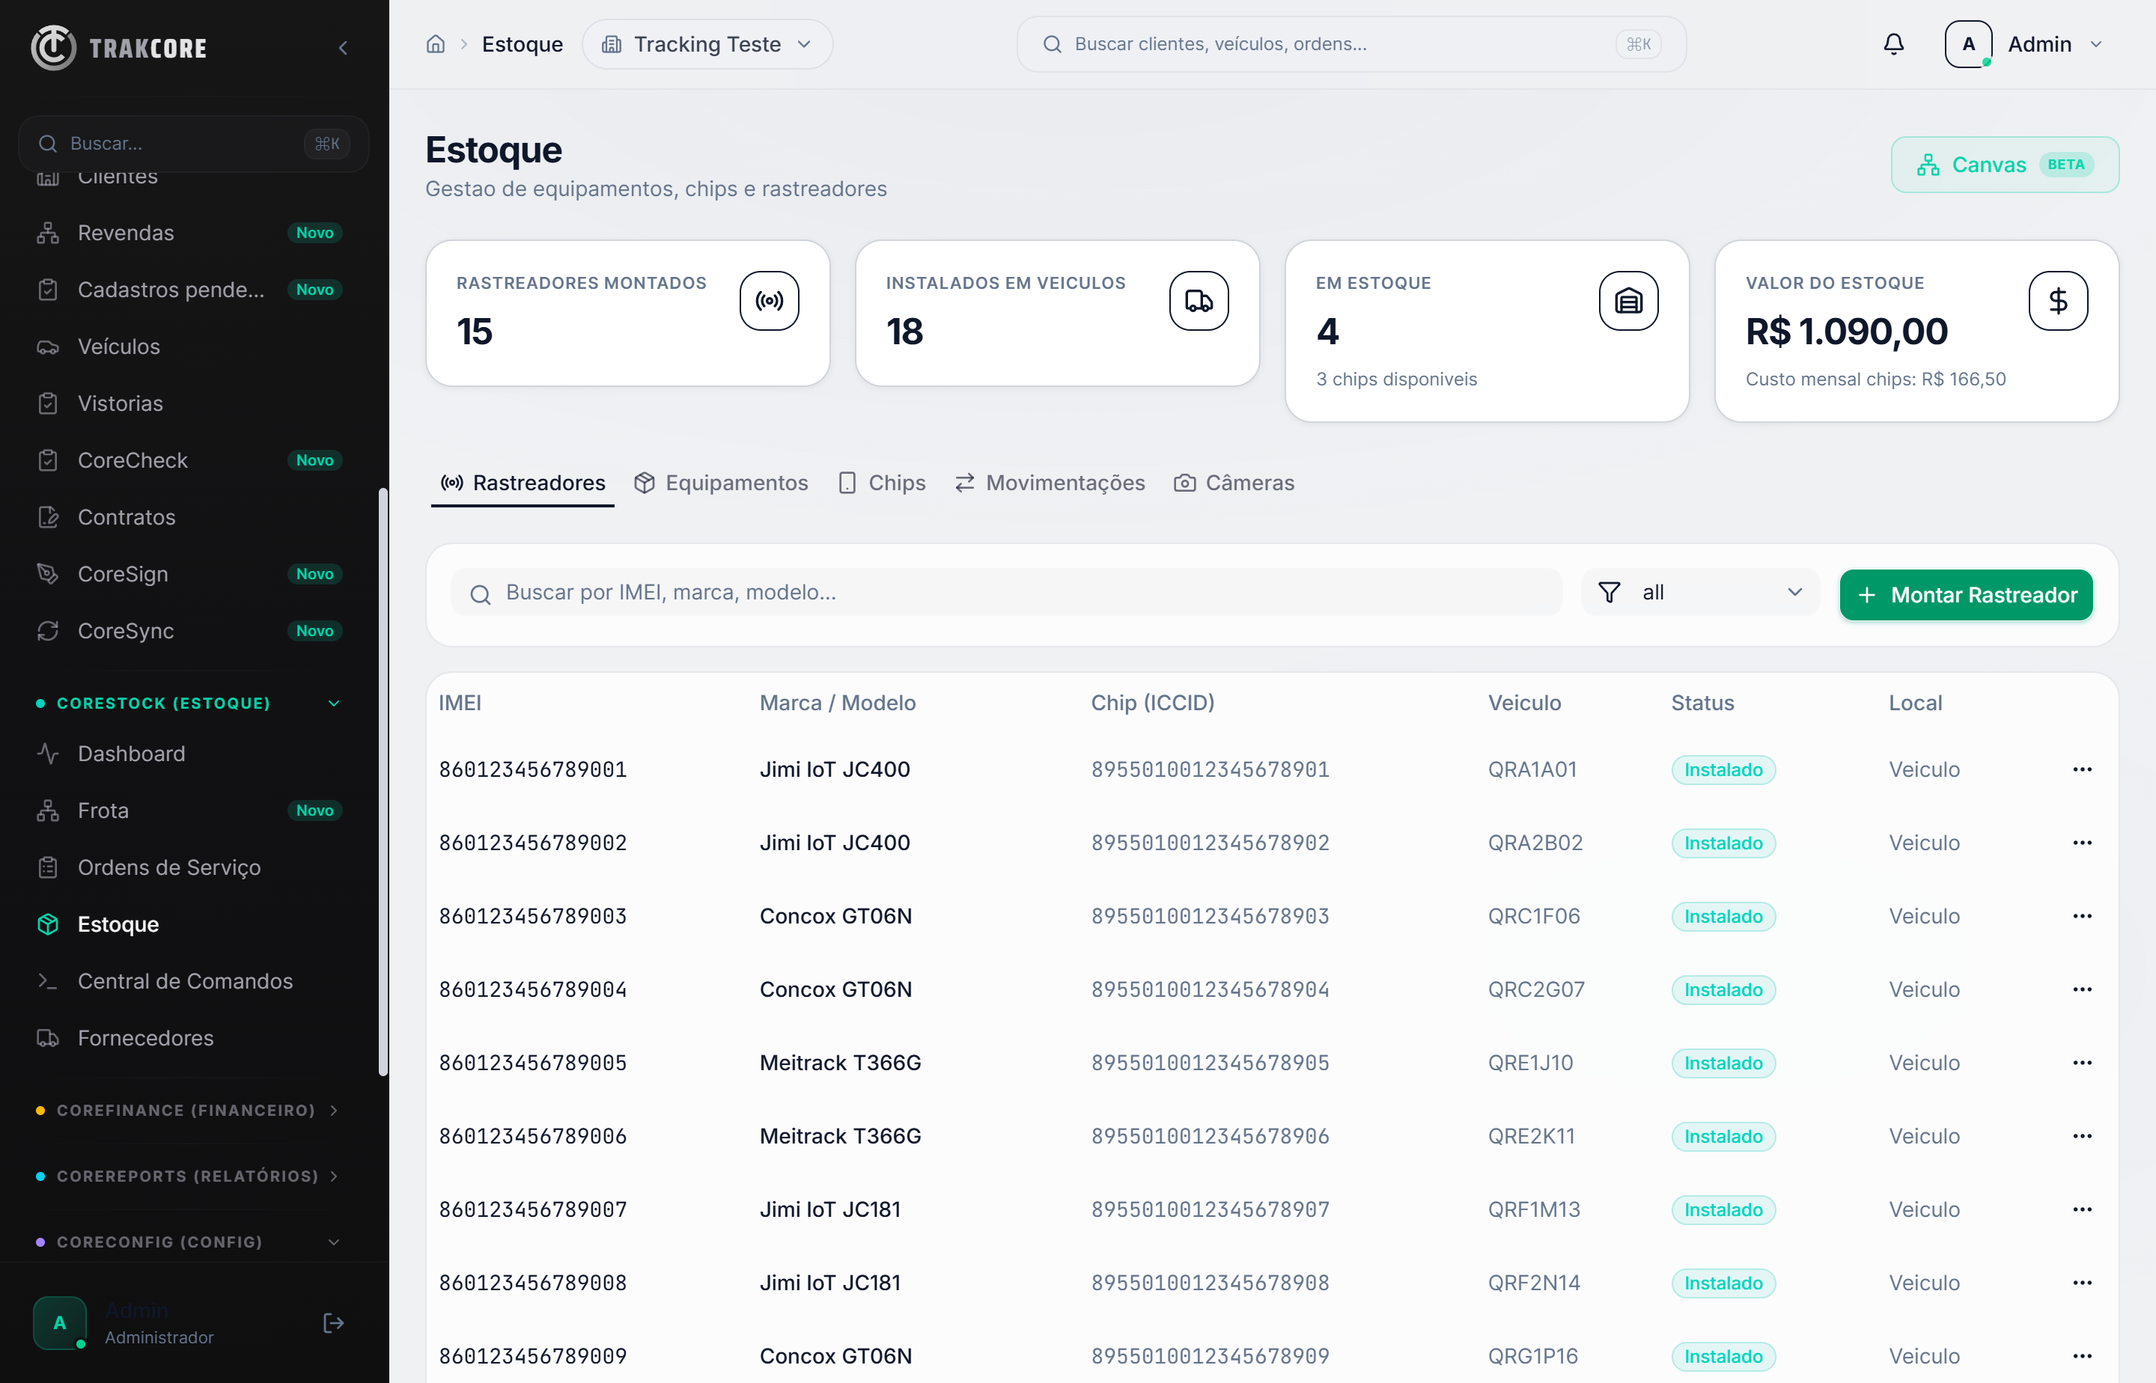Open row actions for IMEI 860123456789001
2156x1383 pixels.
pos(2083,769)
